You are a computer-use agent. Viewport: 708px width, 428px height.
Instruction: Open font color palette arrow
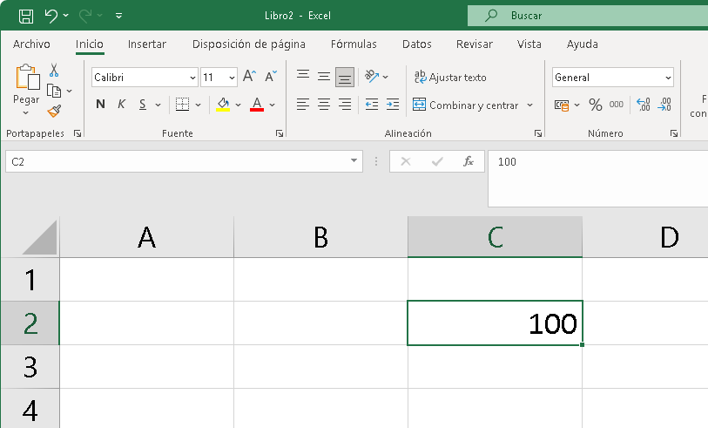coord(273,105)
